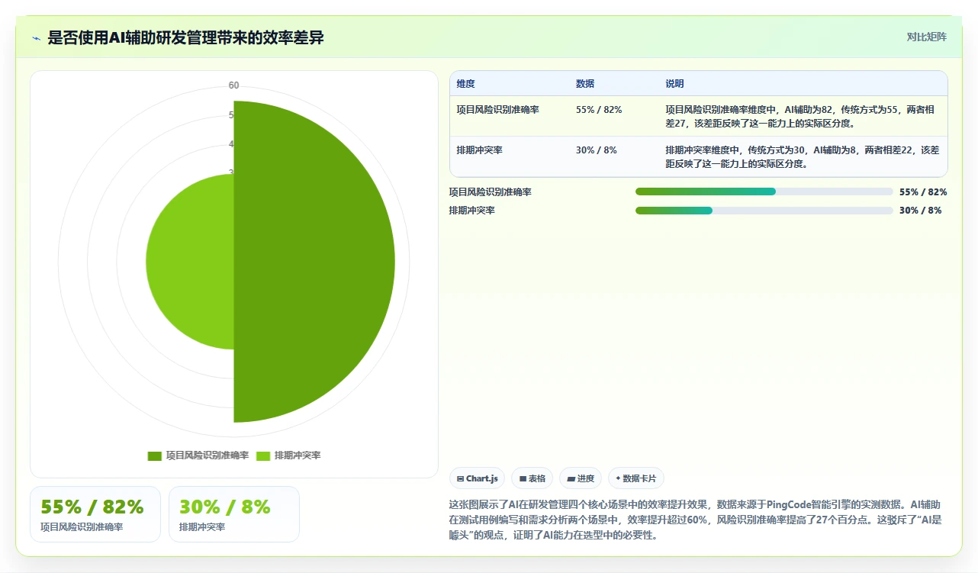Image resolution: width=978 pixels, height=573 pixels.
Task: Click the 30% / 8% progress bar value
Action: click(x=920, y=211)
